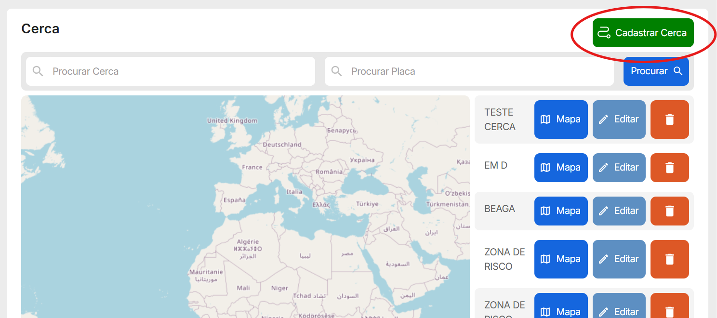Image resolution: width=717 pixels, height=318 pixels.
Task: Click the Cadastrar Cerca button
Action: [643, 33]
